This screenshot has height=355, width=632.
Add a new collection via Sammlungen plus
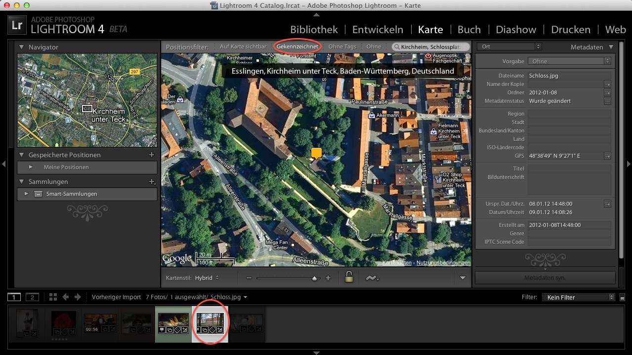[152, 182]
